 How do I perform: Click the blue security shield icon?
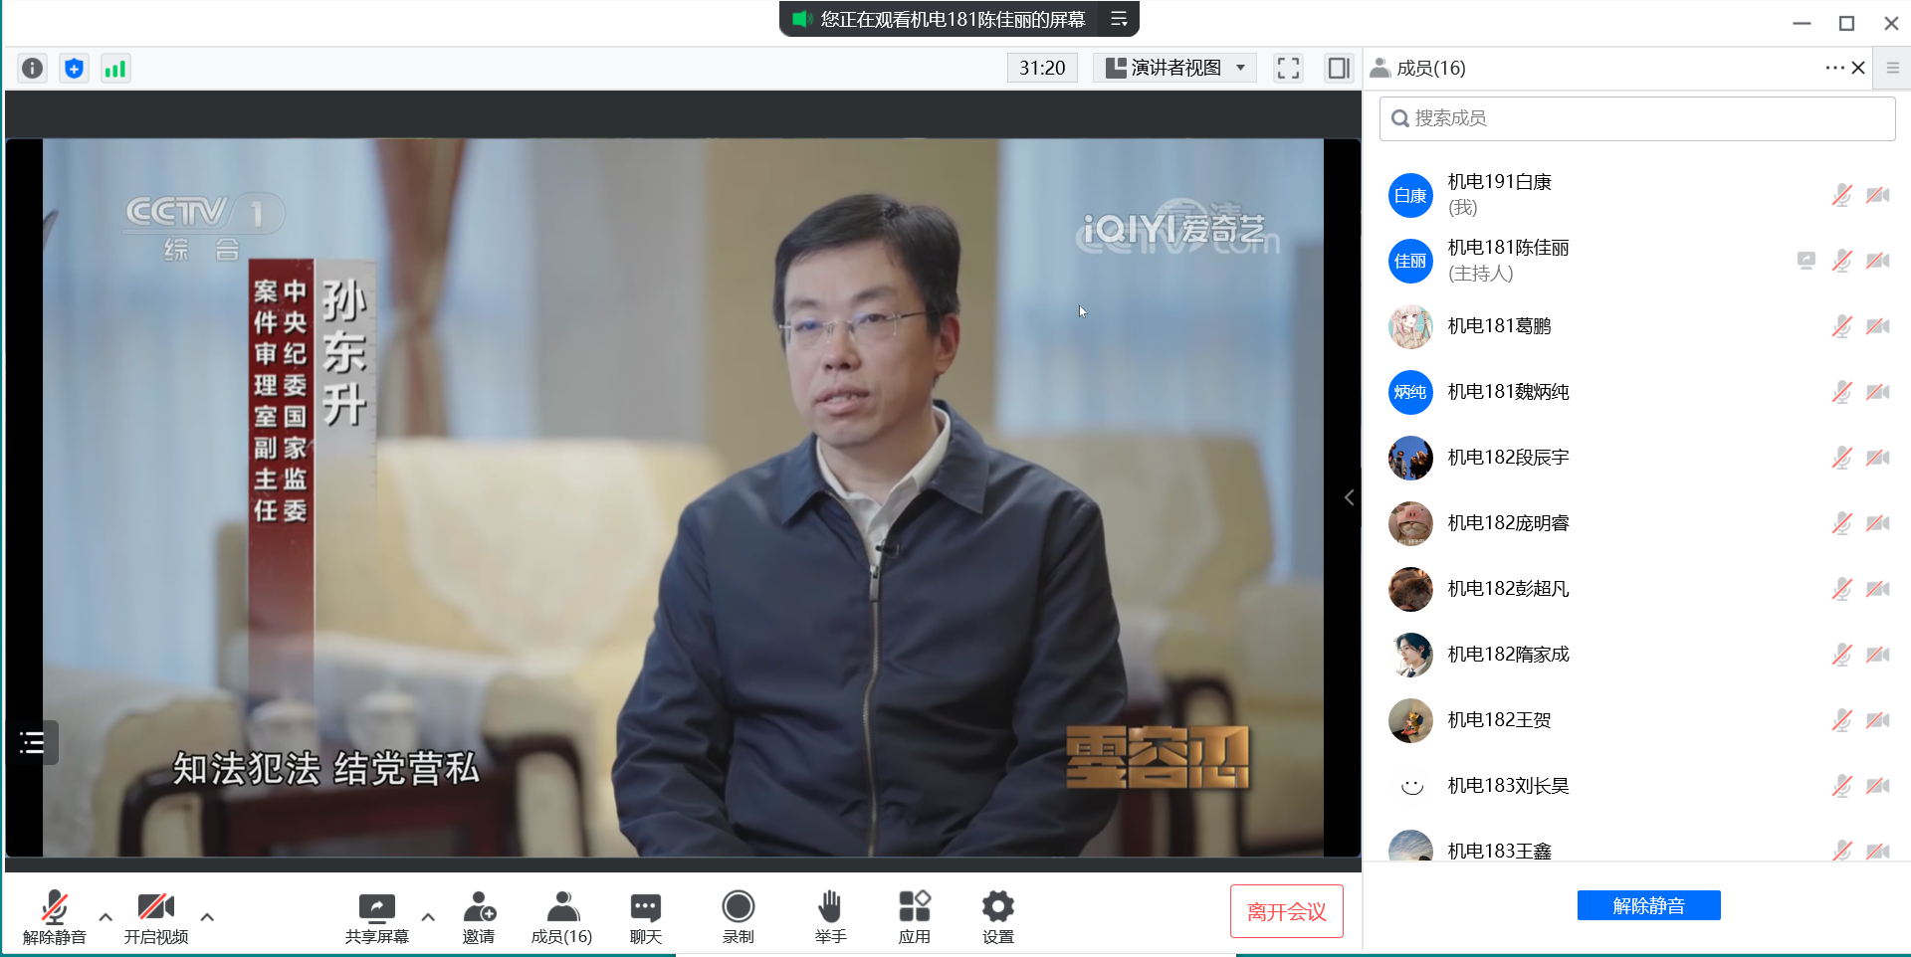(x=74, y=68)
